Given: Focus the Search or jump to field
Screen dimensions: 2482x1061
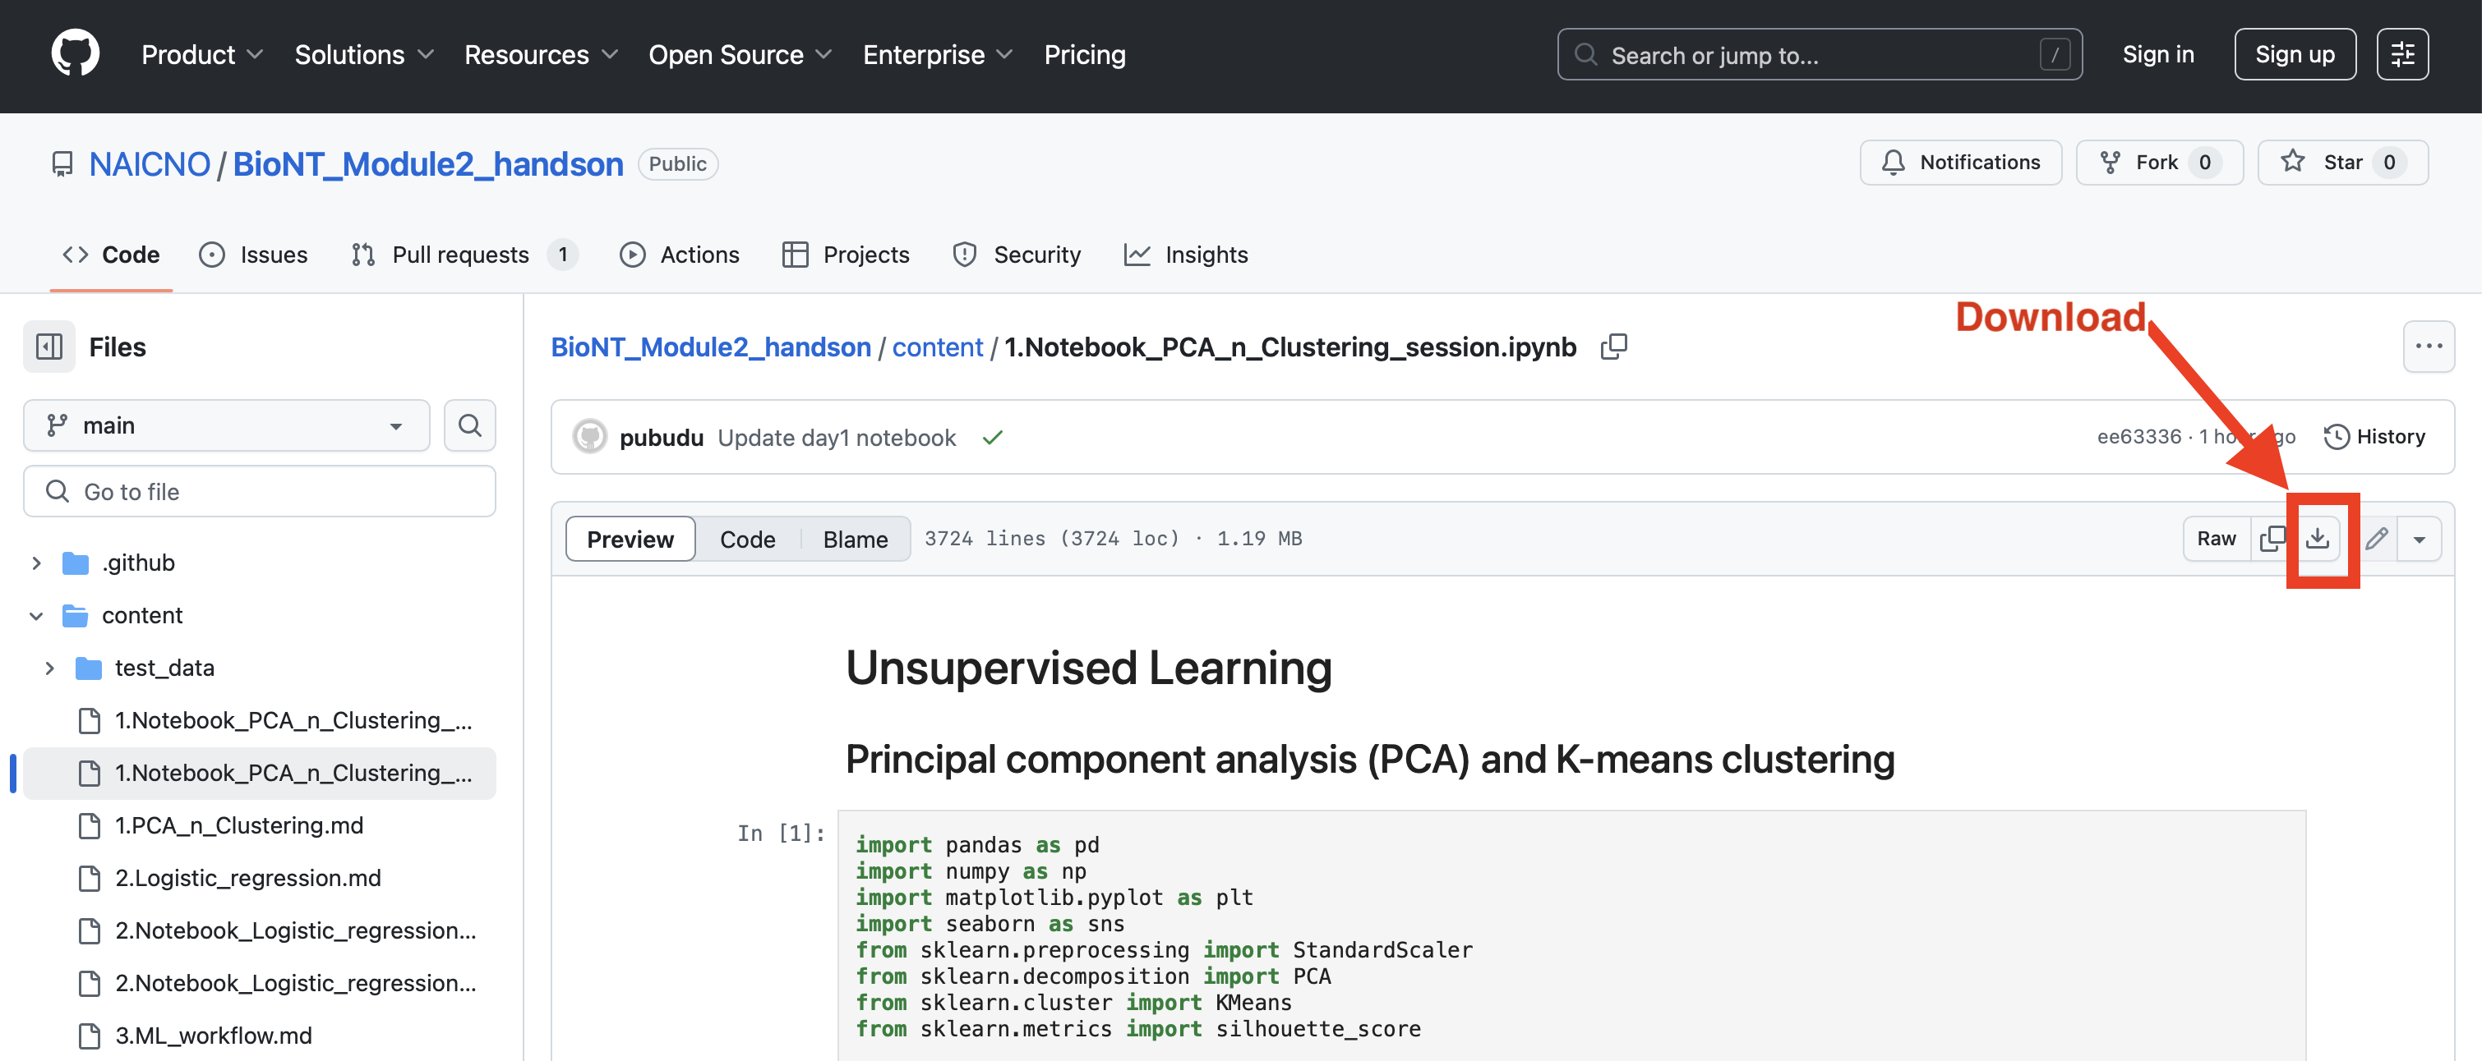Looking at the screenshot, I should (1819, 55).
